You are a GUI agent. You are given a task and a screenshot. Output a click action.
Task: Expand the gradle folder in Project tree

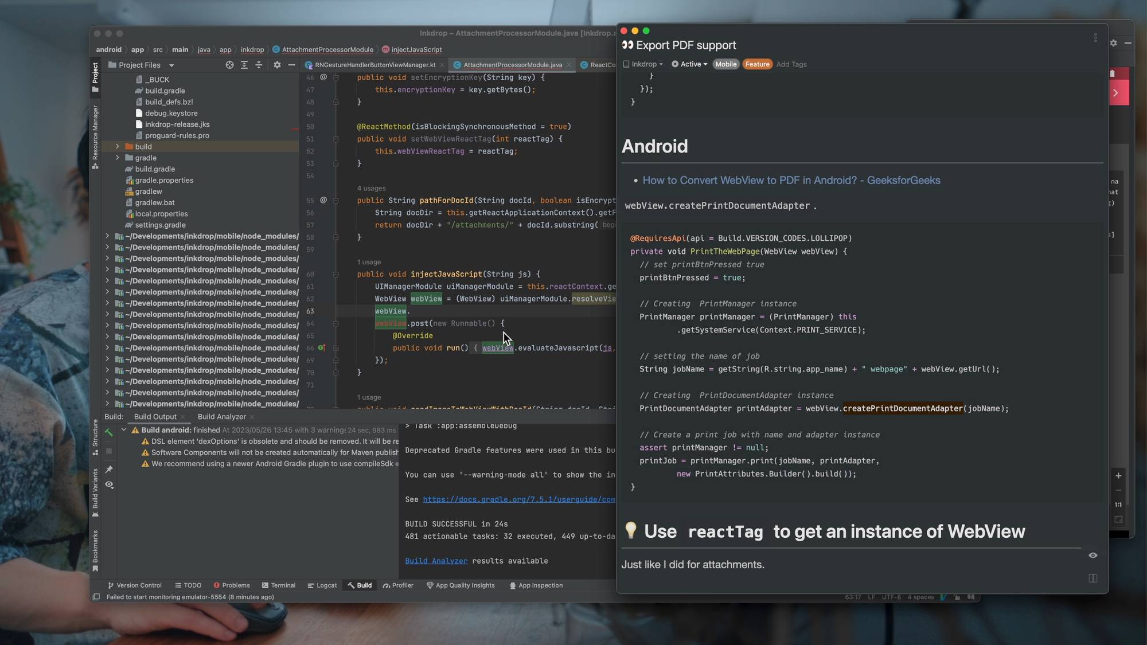pos(117,158)
